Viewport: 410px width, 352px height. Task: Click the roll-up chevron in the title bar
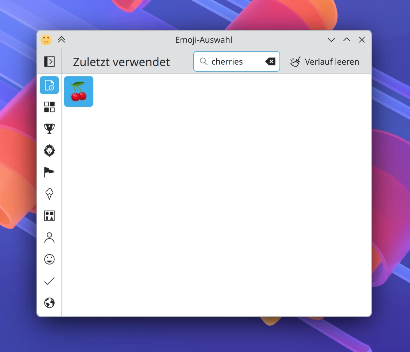pyautogui.click(x=61, y=40)
